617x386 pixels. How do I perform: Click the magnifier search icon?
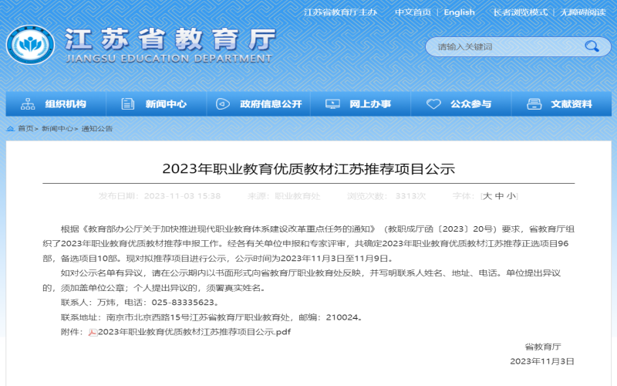(592, 46)
